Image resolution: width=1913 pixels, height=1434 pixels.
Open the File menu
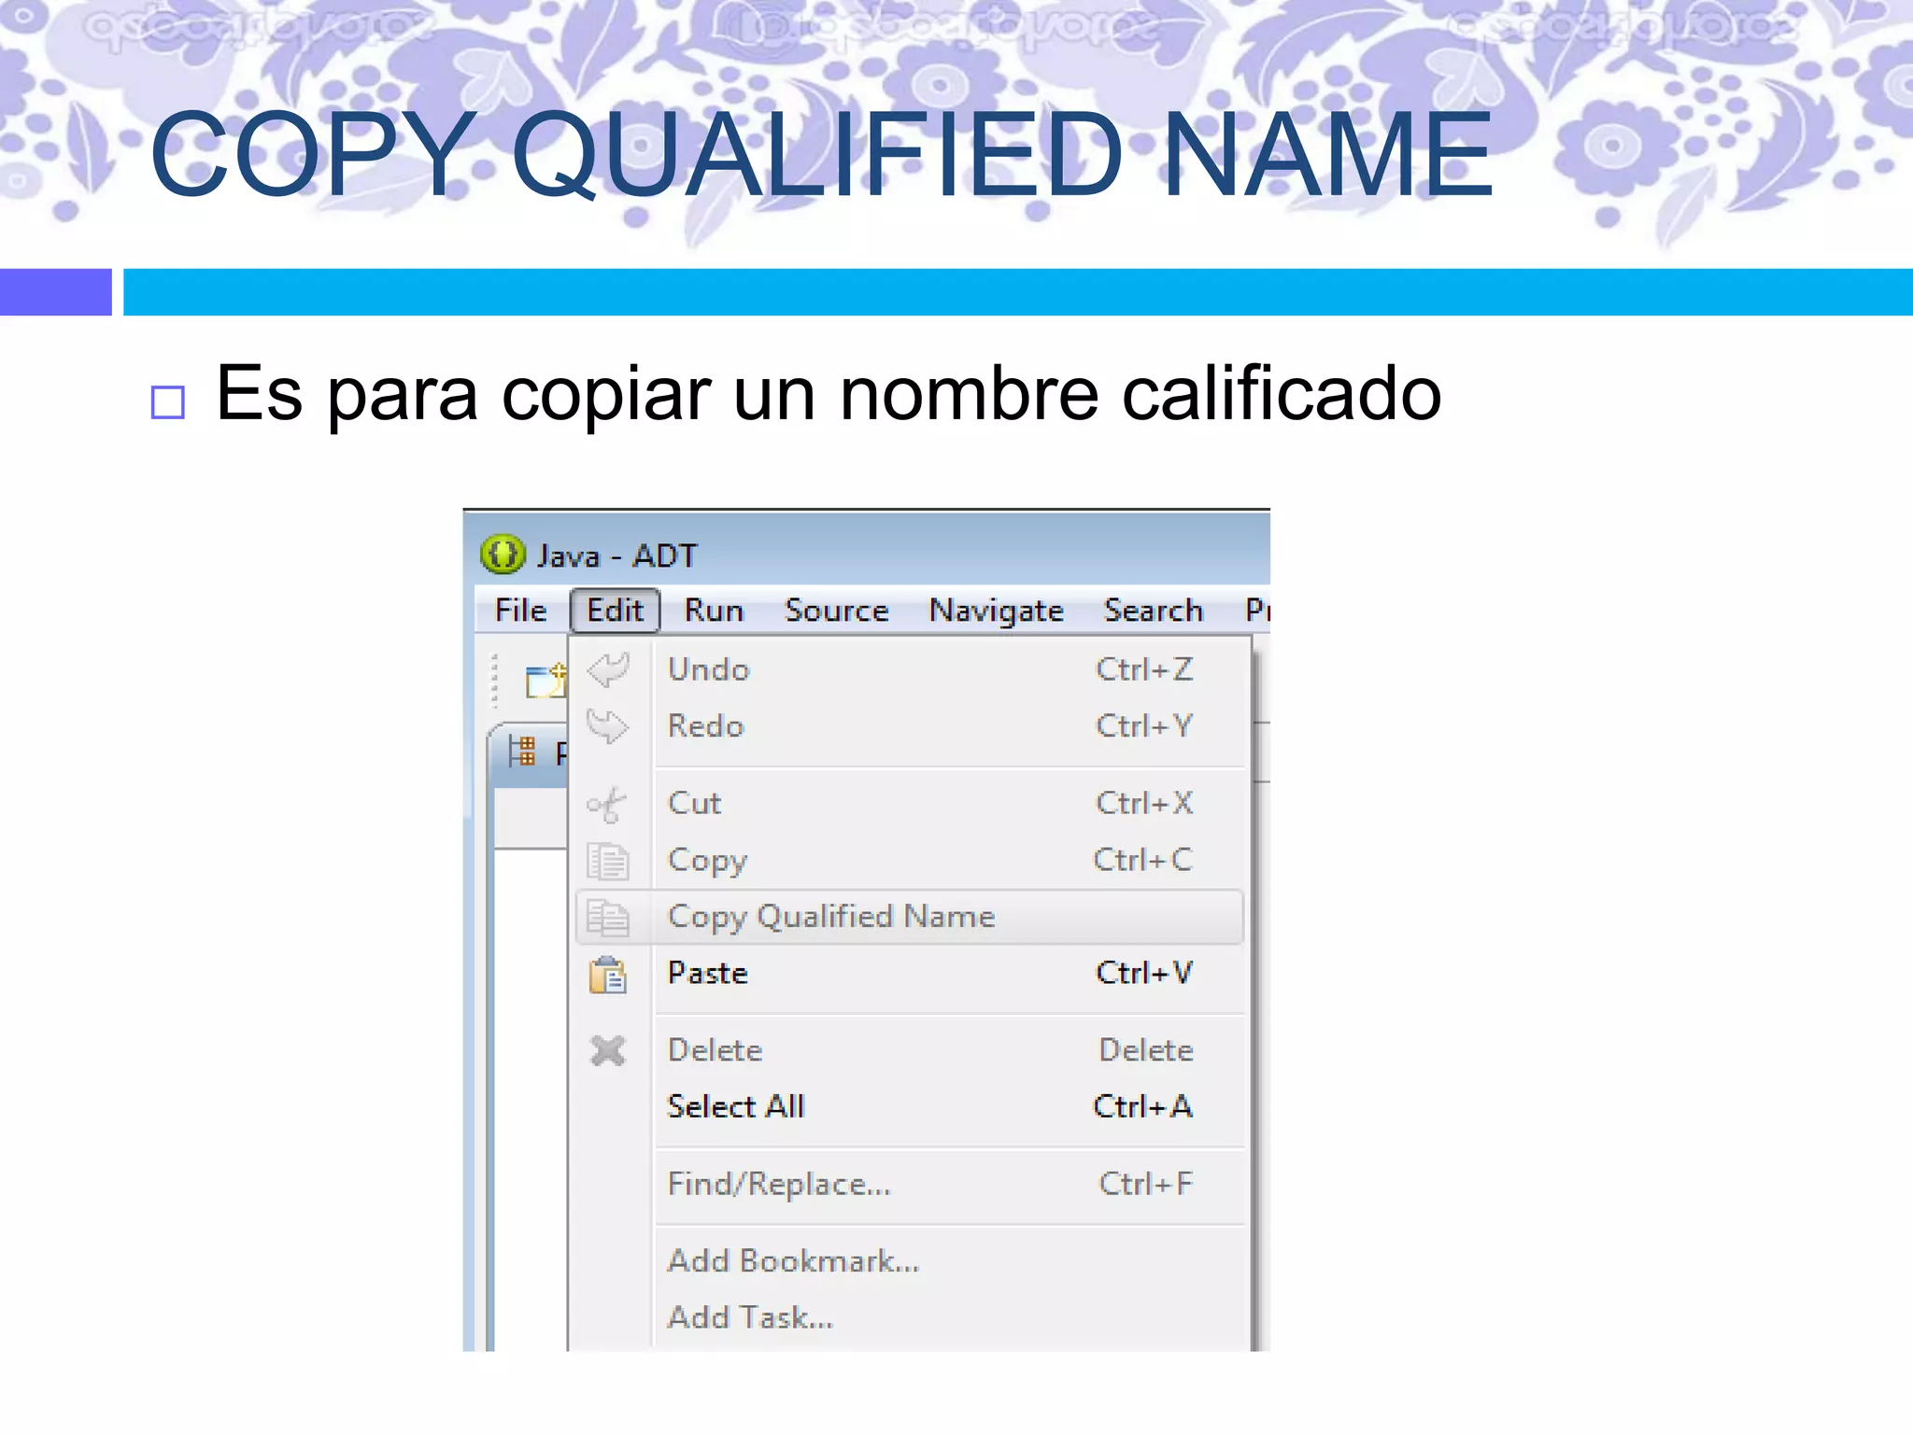click(520, 611)
